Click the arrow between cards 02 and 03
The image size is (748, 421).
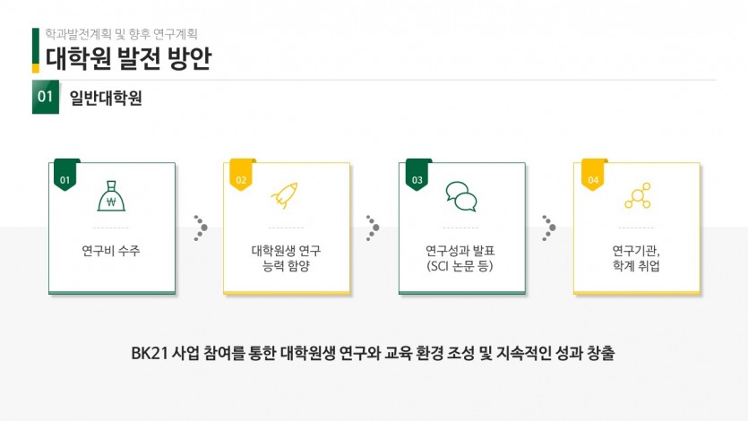coord(373,228)
